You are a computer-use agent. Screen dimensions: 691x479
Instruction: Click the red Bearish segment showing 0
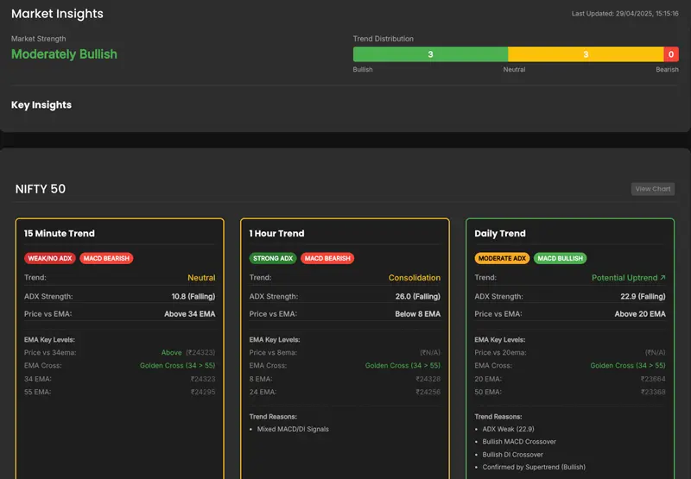[x=671, y=54]
